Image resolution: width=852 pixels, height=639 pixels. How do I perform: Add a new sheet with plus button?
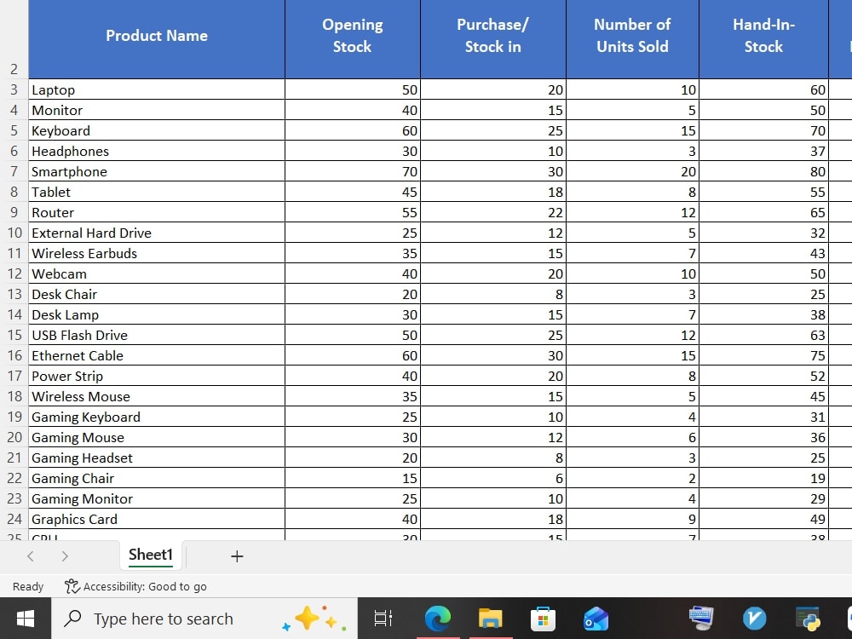click(237, 556)
